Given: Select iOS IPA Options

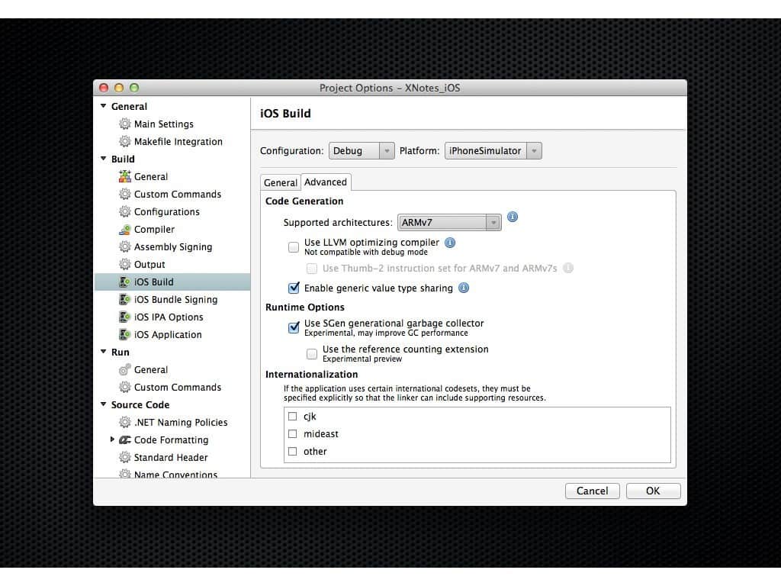Looking at the screenshot, I should pos(169,317).
